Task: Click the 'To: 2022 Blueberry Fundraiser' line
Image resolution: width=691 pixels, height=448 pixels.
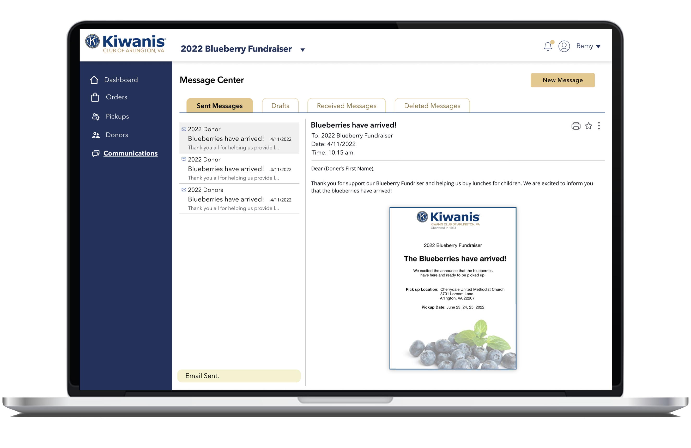Action: [352, 136]
